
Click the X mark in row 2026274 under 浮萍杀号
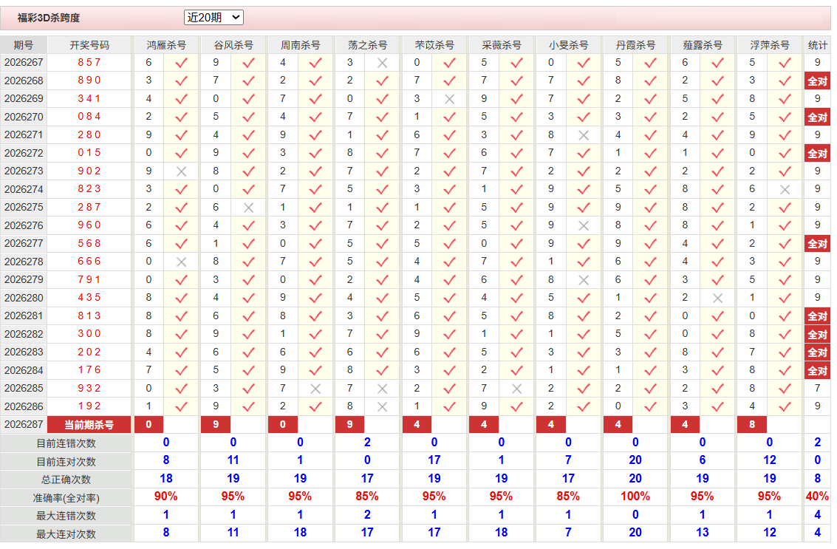point(785,190)
